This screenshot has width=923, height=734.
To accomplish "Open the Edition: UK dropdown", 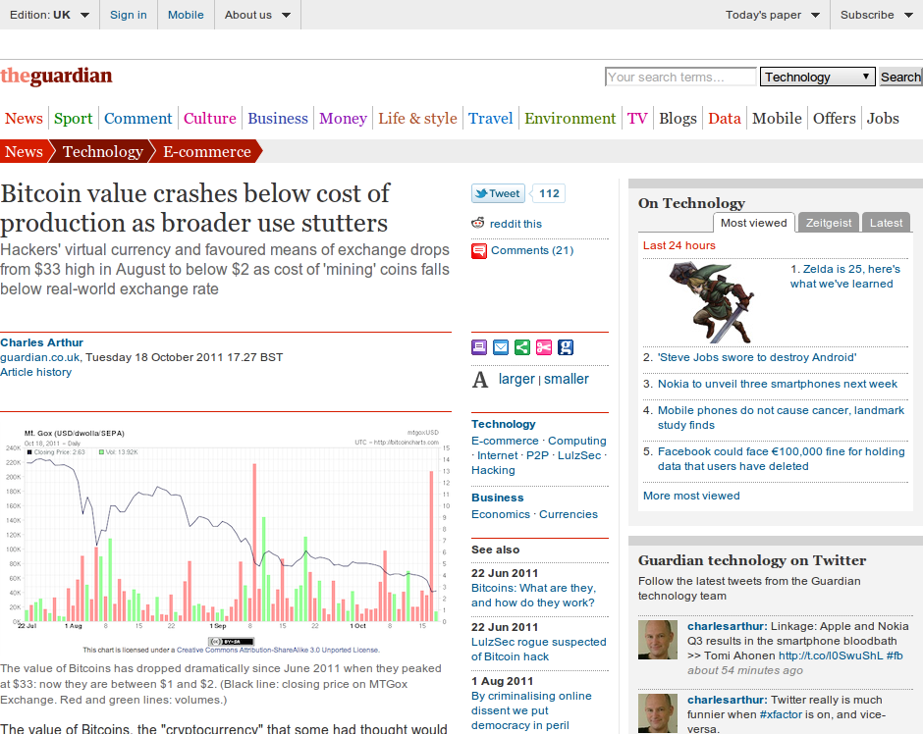I will click(x=49, y=15).
